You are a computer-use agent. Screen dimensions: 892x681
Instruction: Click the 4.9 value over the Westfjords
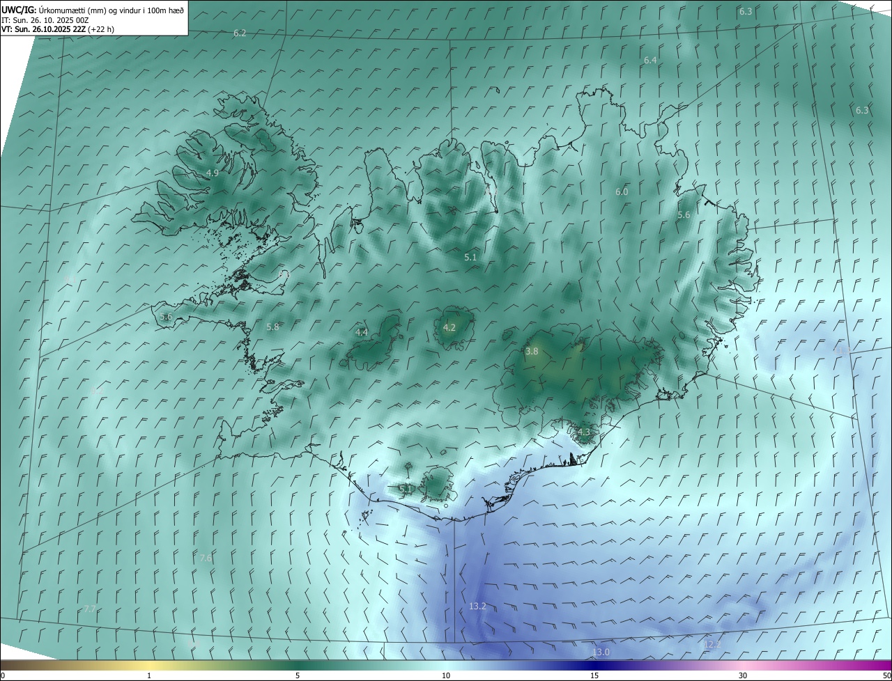[213, 173]
